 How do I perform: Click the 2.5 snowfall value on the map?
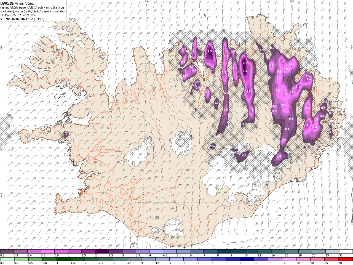[209, 51]
